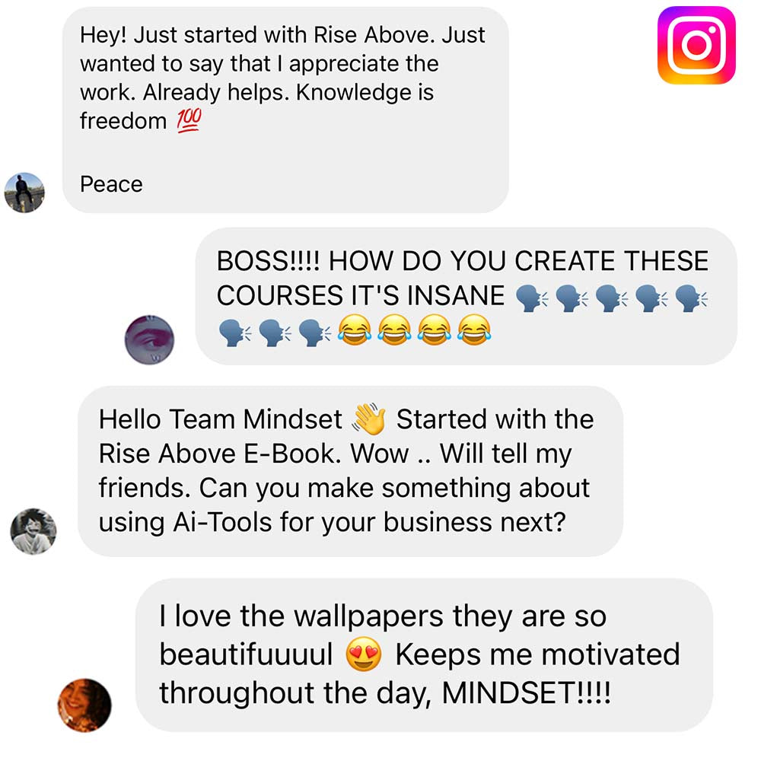Viewport: 761px width, 761px height.
Task: Click the waving hand emoji
Action: (x=369, y=419)
